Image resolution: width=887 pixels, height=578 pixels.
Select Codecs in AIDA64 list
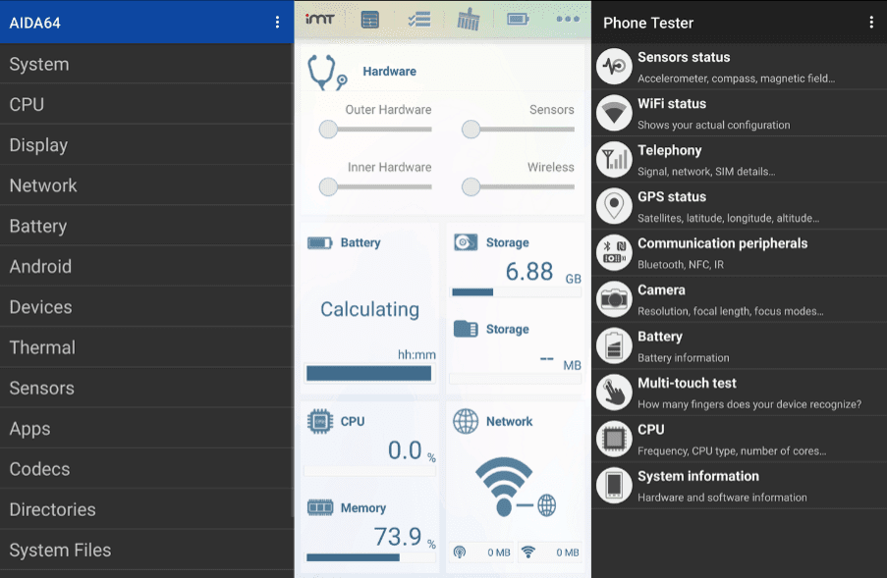(x=146, y=469)
